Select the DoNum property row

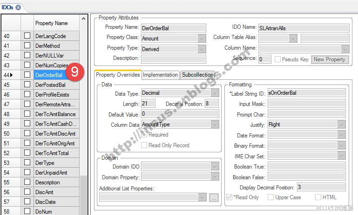(56, 211)
